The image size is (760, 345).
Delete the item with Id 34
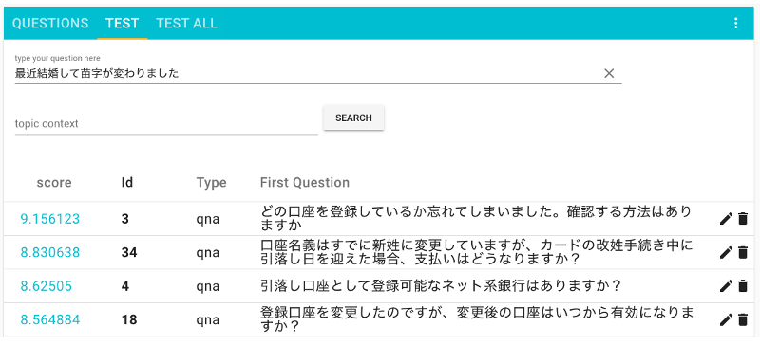coord(743,252)
